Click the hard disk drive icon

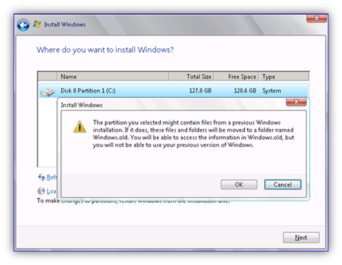click(x=48, y=92)
